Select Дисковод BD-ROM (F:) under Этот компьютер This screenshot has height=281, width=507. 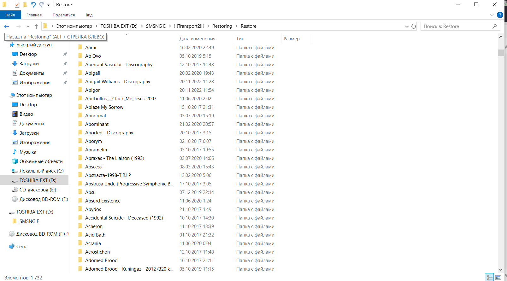pyautogui.click(x=44, y=199)
